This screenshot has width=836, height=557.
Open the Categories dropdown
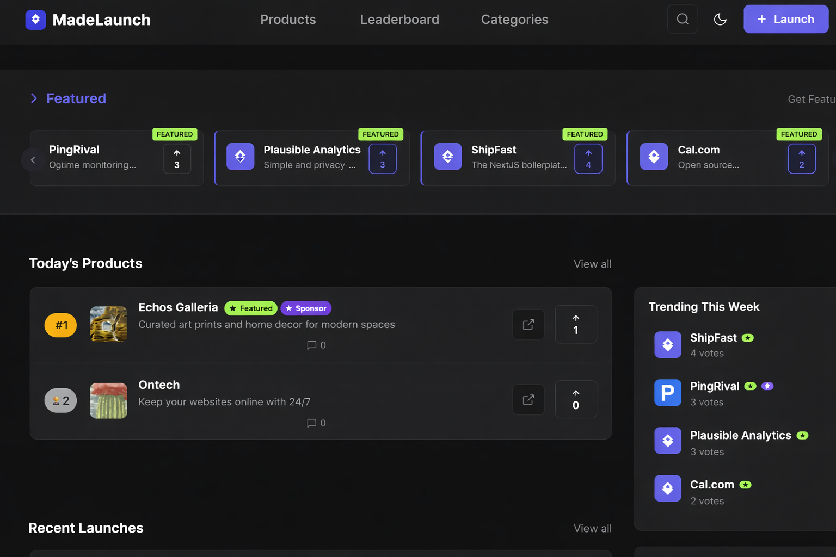(x=514, y=20)
